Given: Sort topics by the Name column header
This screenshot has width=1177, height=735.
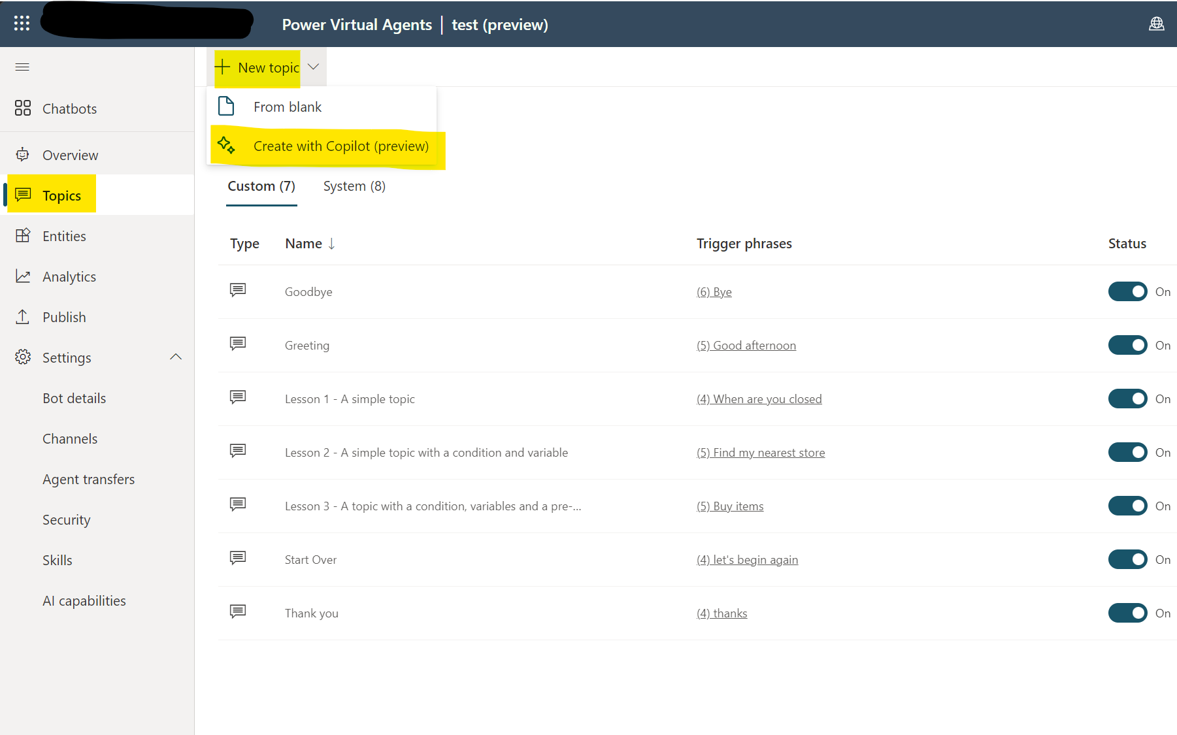Looking at the screenshot, I should 304,244.
